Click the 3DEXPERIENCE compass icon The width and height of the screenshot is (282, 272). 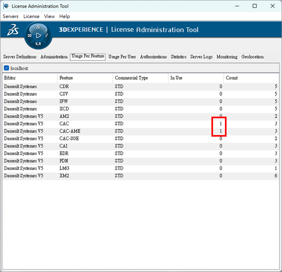coord(38,35)
